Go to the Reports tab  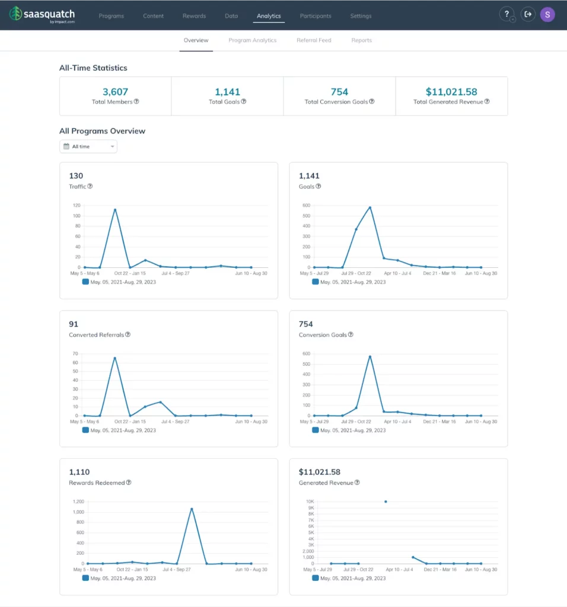click(x=361, y=40)
